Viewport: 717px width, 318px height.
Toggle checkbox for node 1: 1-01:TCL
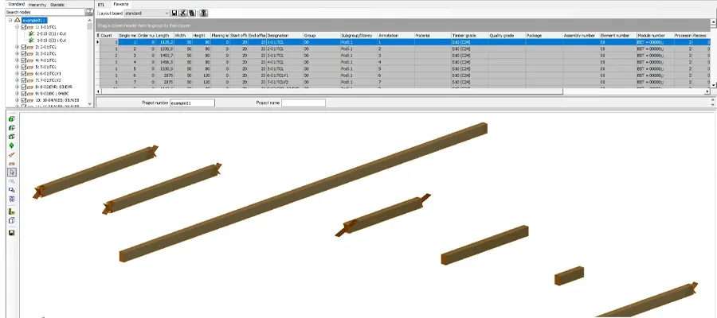24,27
